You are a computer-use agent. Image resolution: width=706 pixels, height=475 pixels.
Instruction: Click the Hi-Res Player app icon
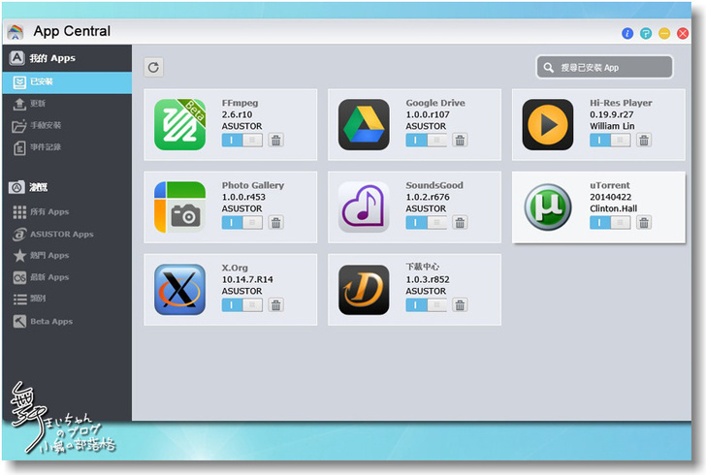tap(548, 124)
